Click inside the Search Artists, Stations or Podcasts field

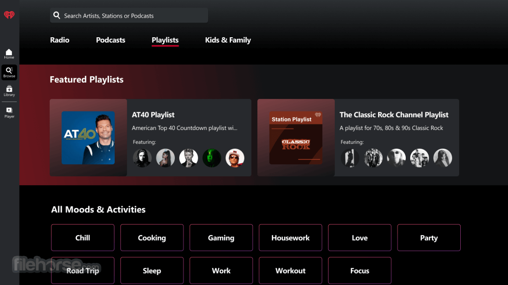pos(129,16)
